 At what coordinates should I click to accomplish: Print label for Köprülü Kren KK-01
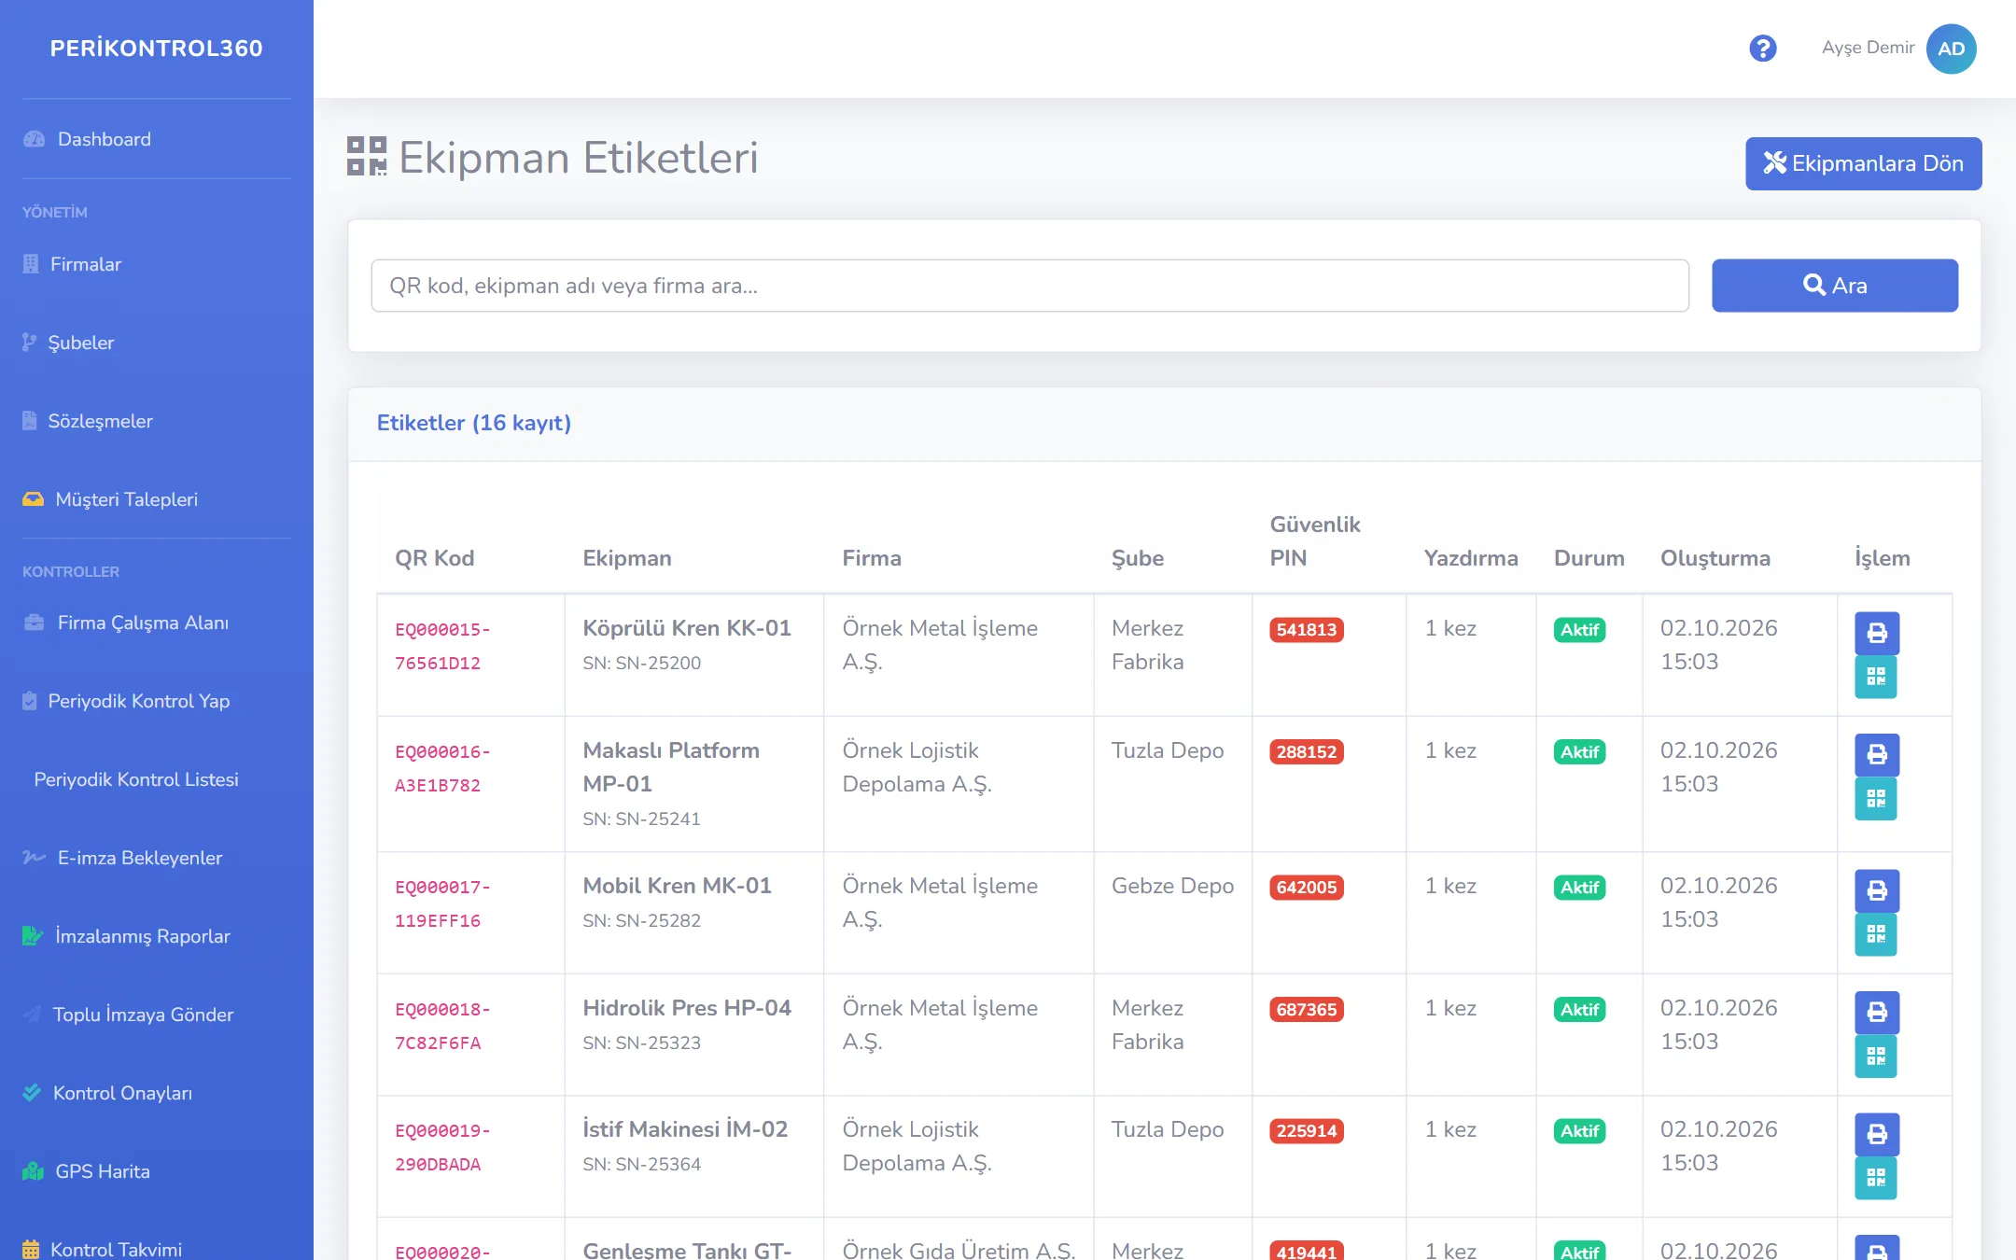pyautogui.click(x=1877, y=634)
